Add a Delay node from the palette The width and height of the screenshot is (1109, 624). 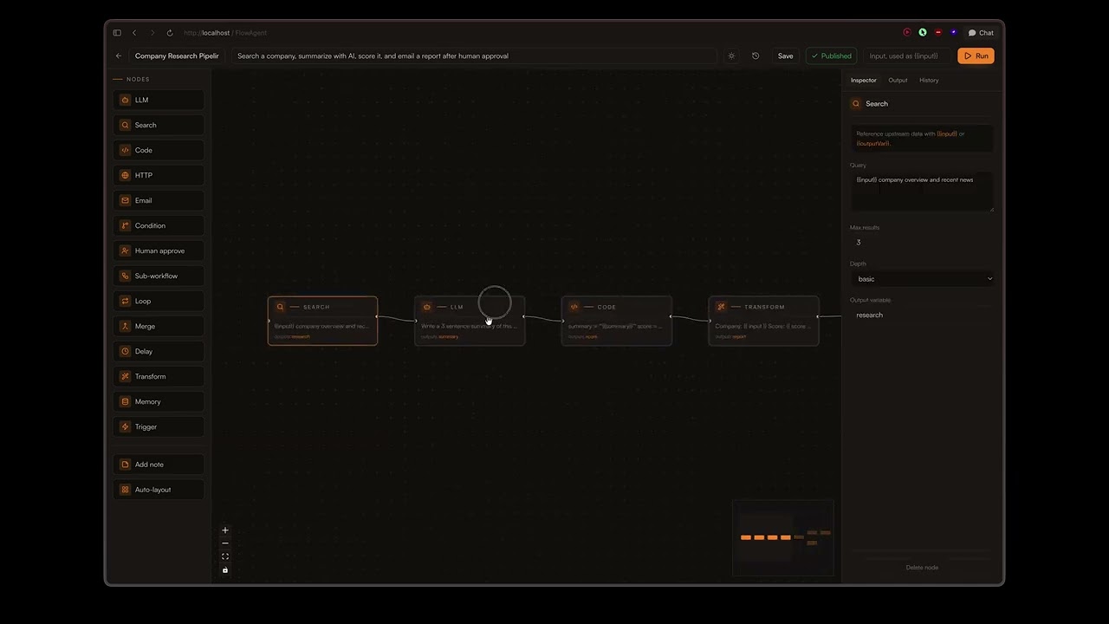(159, 351)
